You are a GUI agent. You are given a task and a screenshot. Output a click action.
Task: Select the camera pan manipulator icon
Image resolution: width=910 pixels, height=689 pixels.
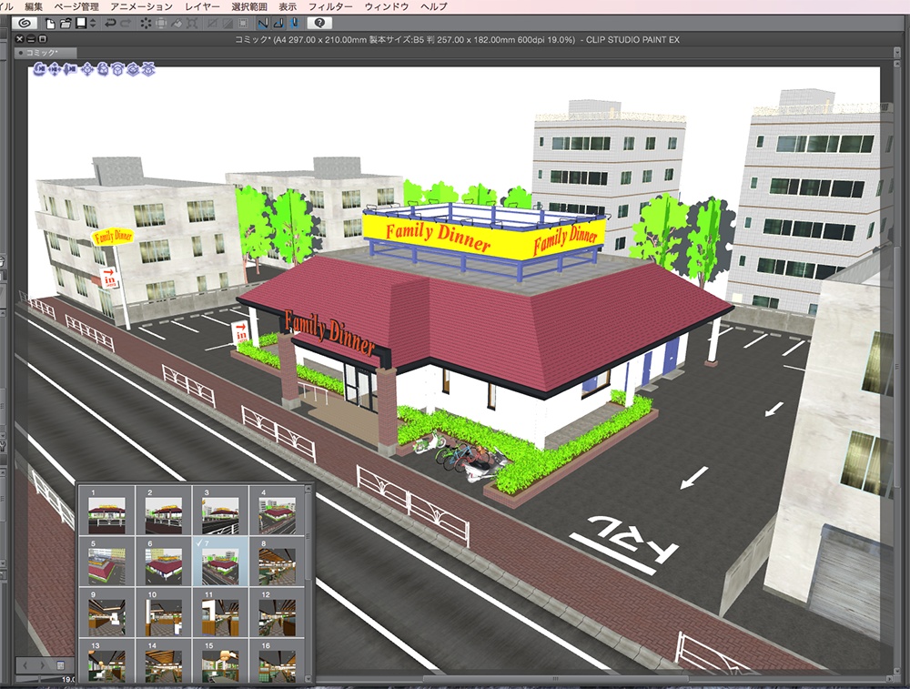55,70
